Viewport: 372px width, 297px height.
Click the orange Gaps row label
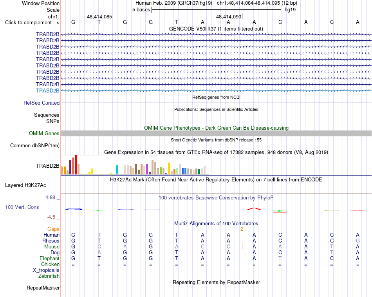pos(53,229)
